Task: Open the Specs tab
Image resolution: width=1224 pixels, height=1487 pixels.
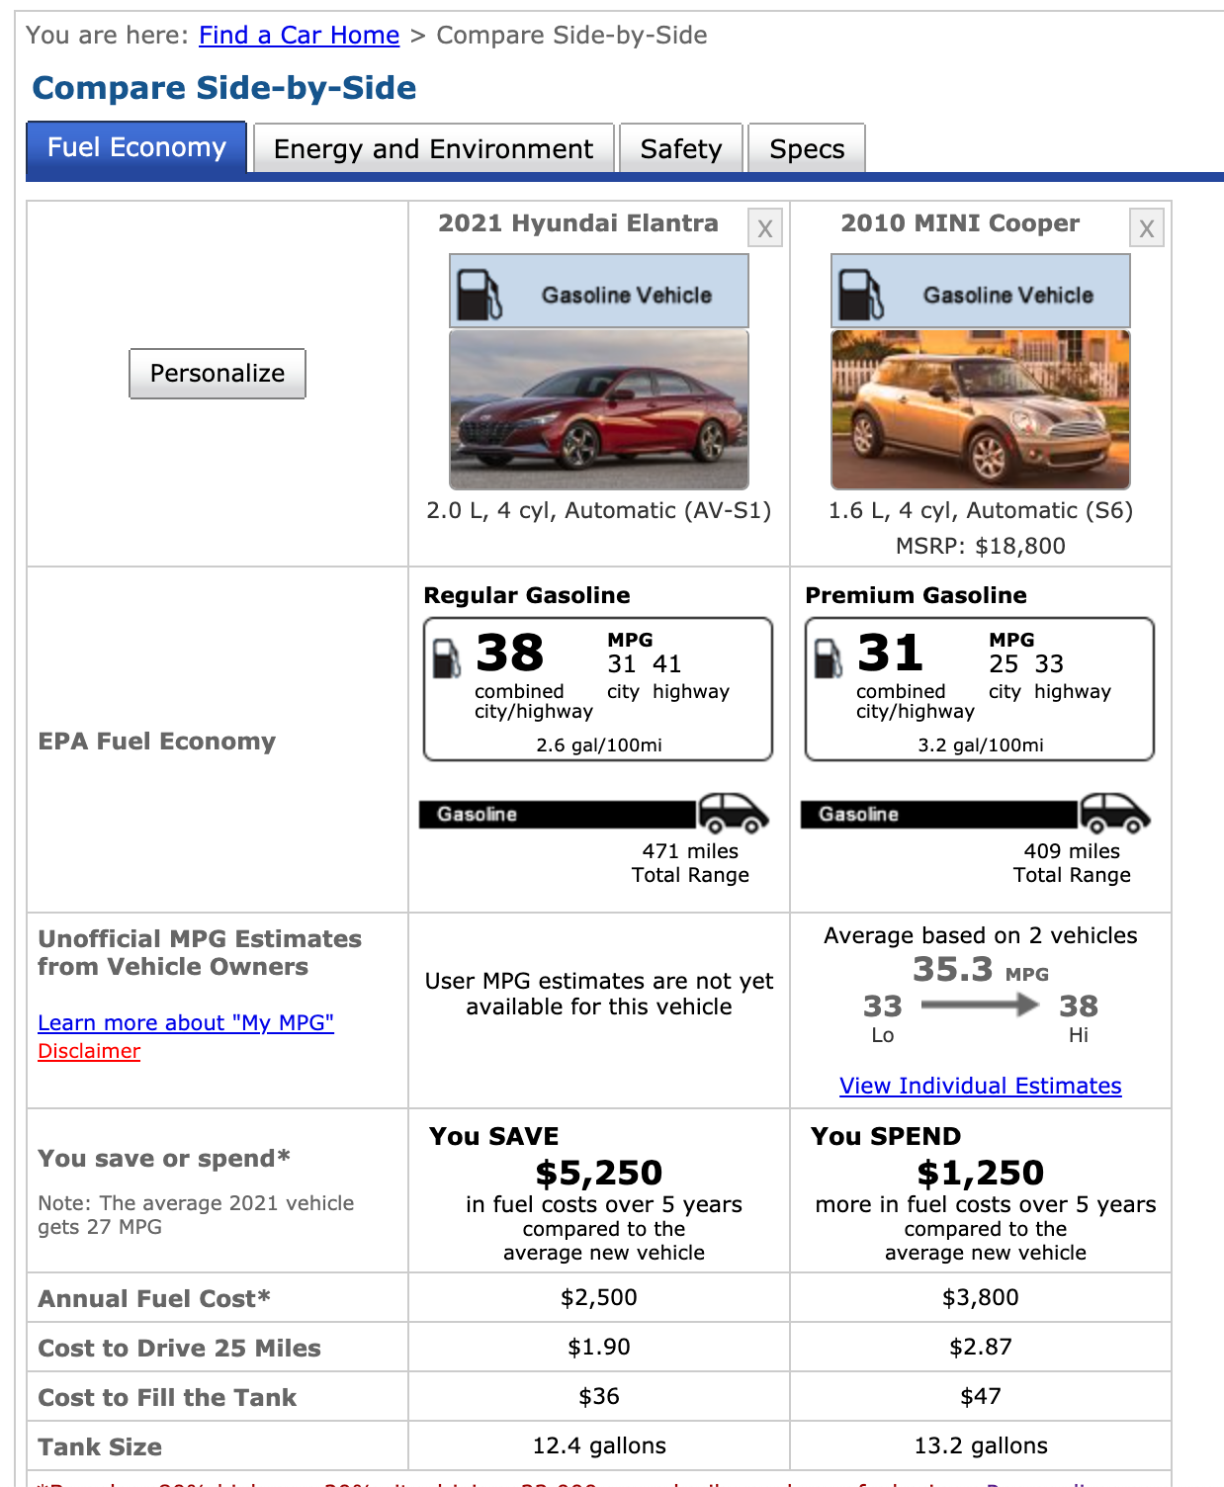Action: 807,148
